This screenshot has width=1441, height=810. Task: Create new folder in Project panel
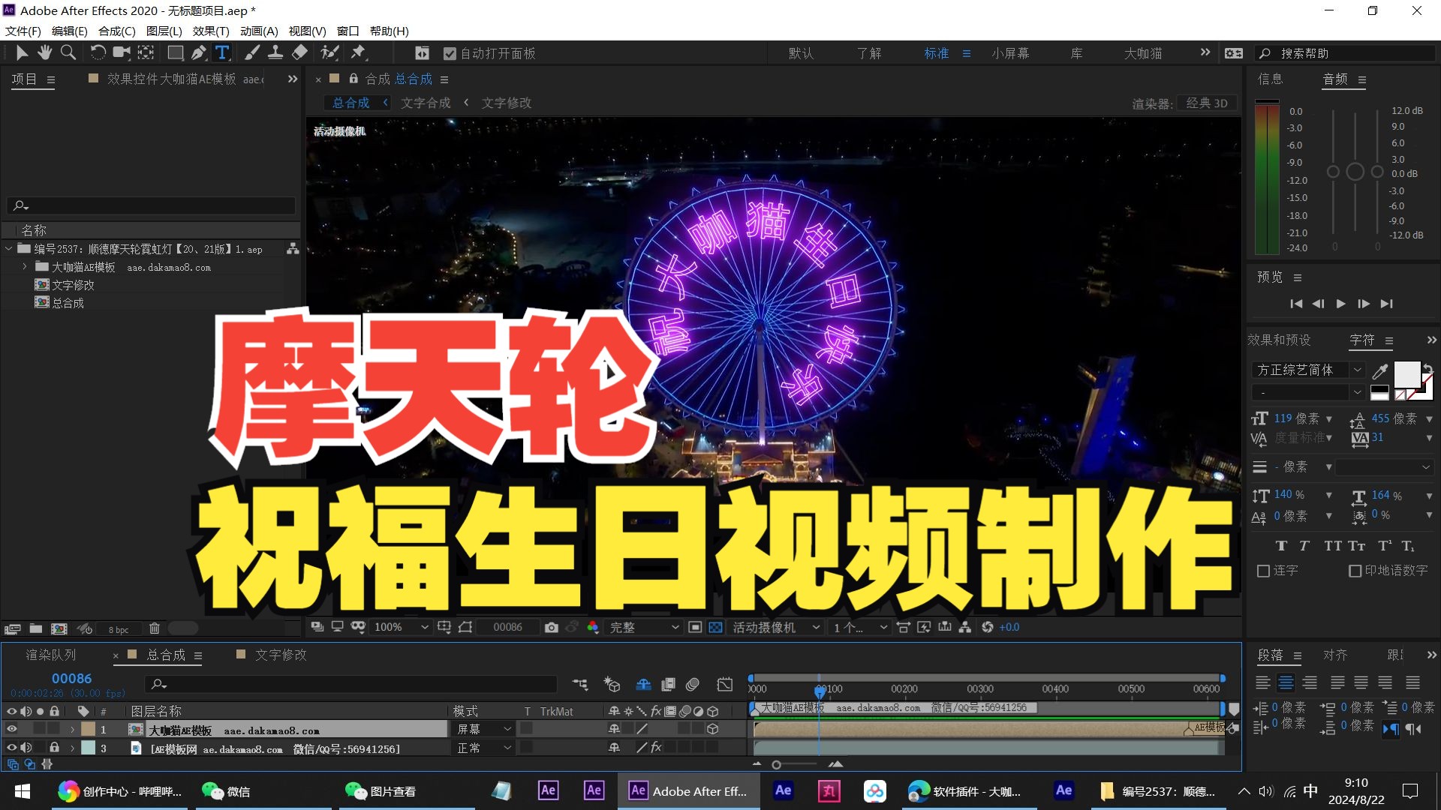pyautogui.click(x=35, y=628)
